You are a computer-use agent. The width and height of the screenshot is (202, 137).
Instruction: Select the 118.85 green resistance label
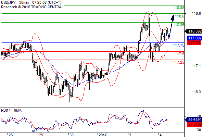[x=178, y=8]
